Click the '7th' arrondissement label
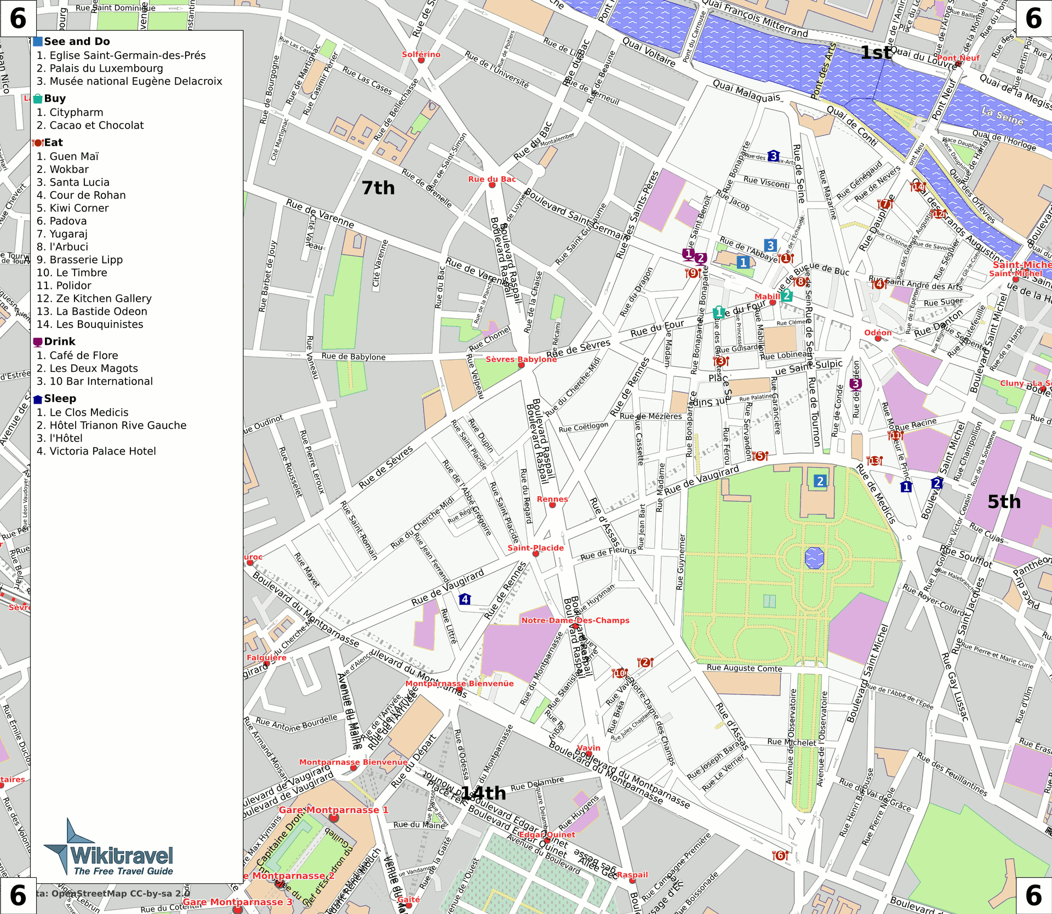The width and height of the screenshot is (1052, 914). [x=378, y=188]
